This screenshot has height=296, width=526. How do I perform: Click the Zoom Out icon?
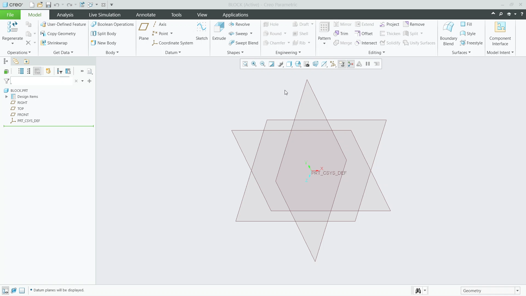(263, 64)
